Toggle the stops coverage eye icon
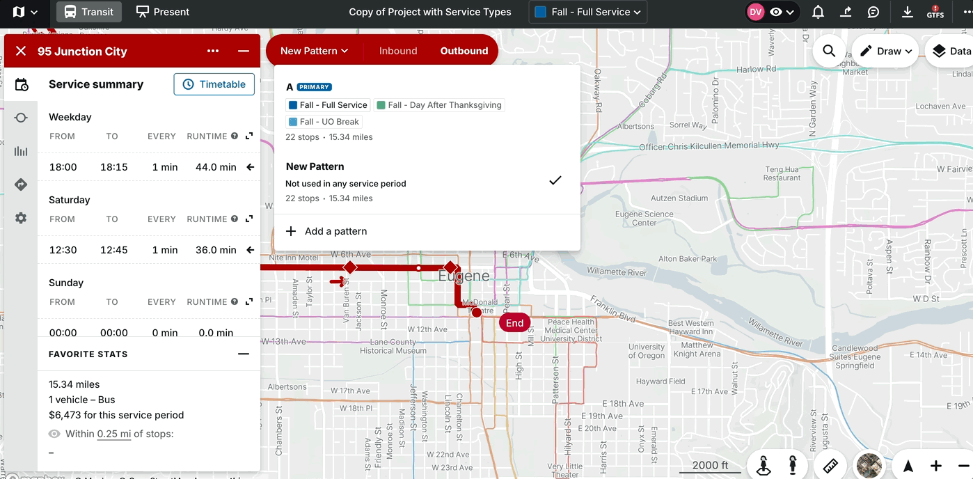 click(54, 434)
